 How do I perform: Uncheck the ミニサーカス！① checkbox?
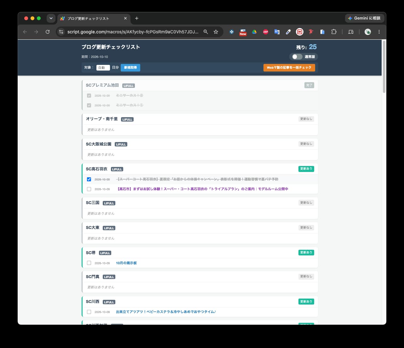89,105
